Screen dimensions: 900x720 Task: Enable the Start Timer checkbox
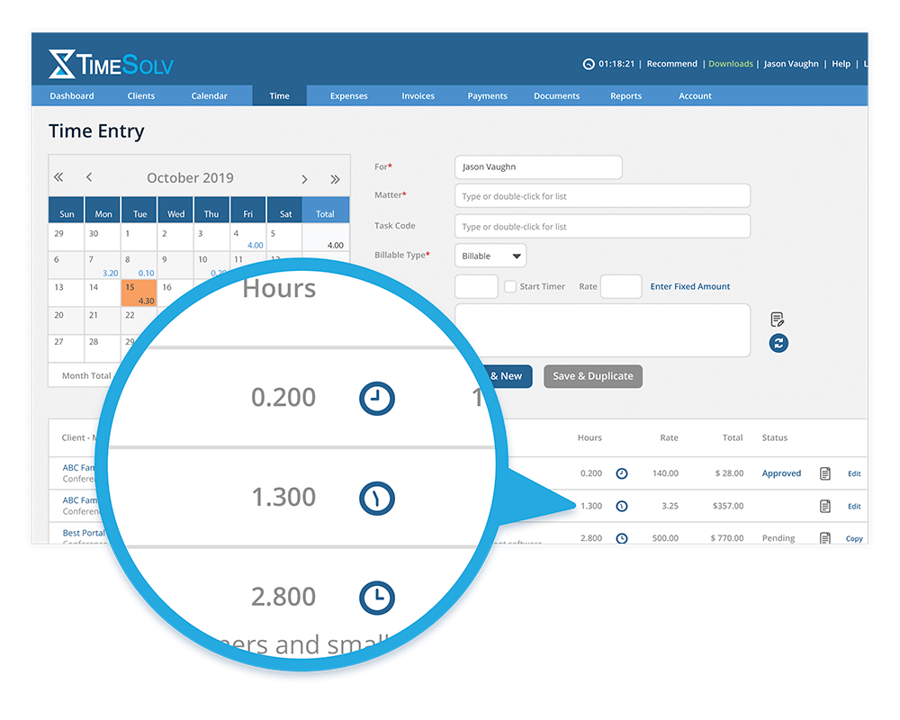tap(510, 286)
